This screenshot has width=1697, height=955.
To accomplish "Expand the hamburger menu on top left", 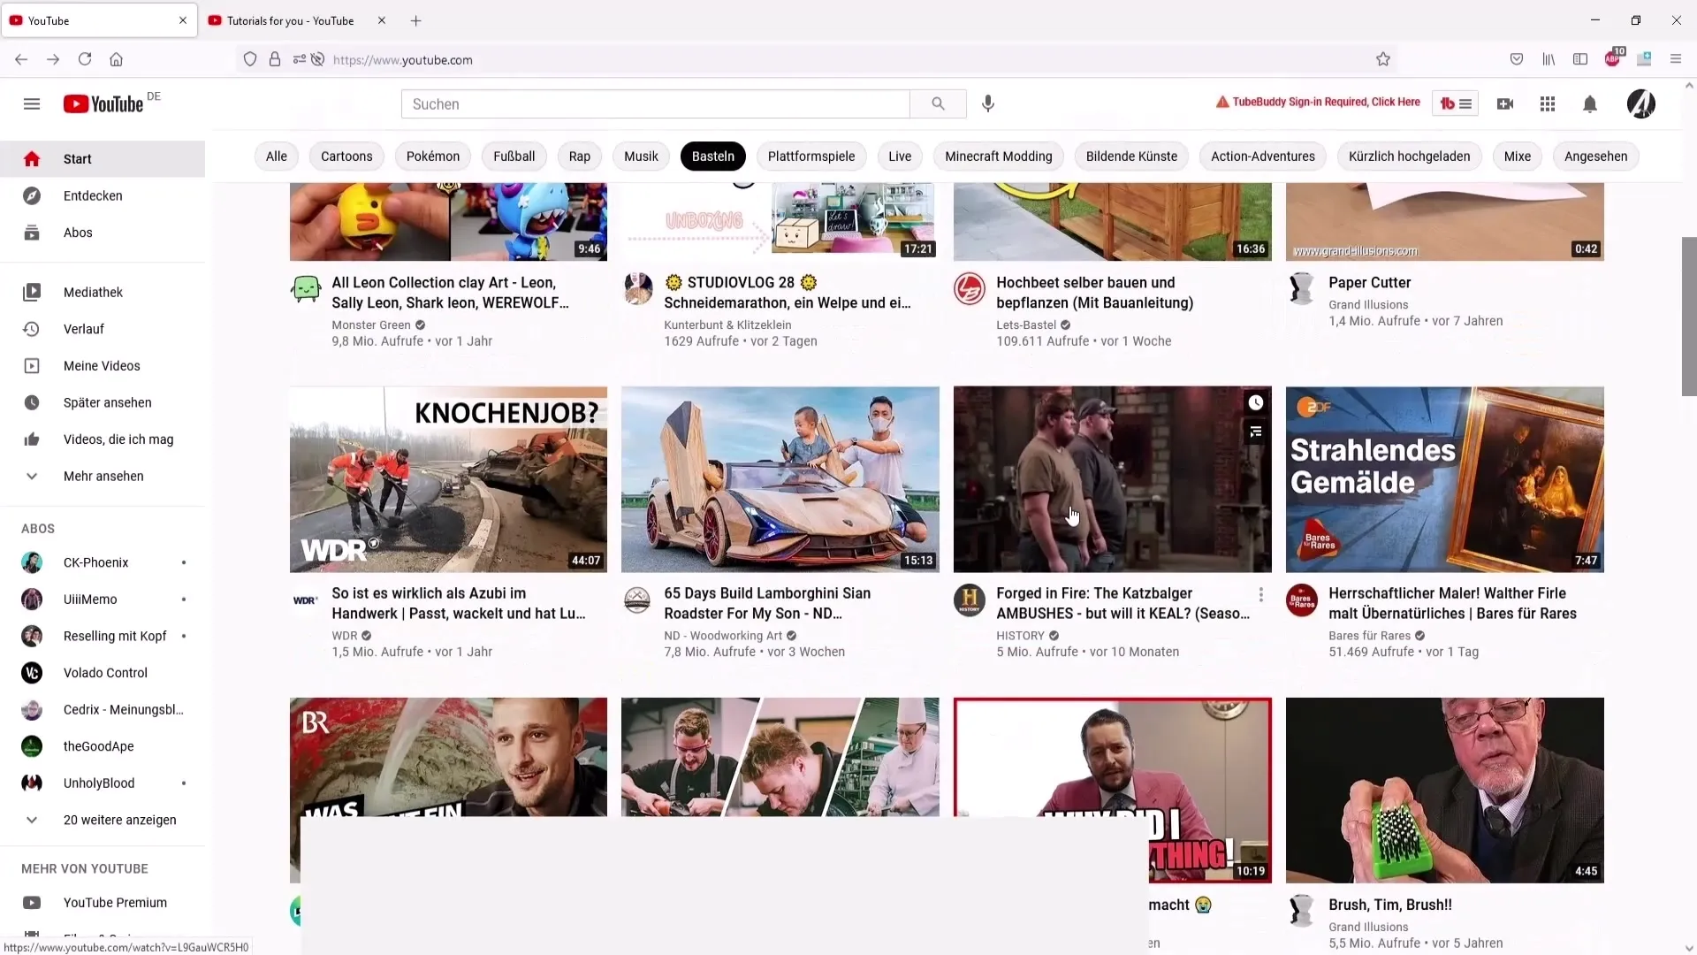I will (x=32, y=103).
